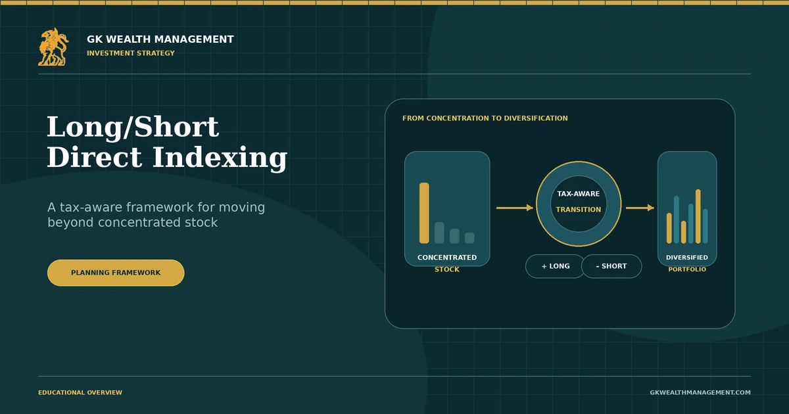The height and width of the screenshot is (414, 789).
Task: Click the tax-aware framework subtitle paragraph
Action: click(x=156, y=215)
